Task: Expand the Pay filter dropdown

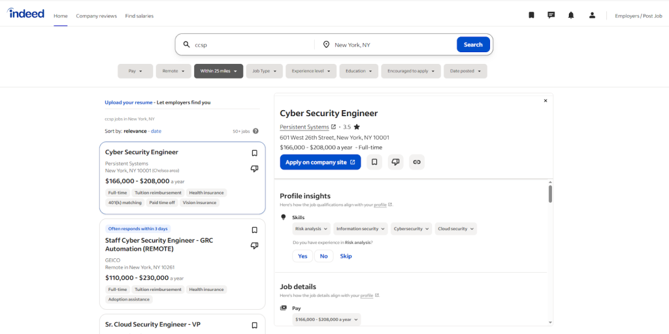Action: (135, 71)
